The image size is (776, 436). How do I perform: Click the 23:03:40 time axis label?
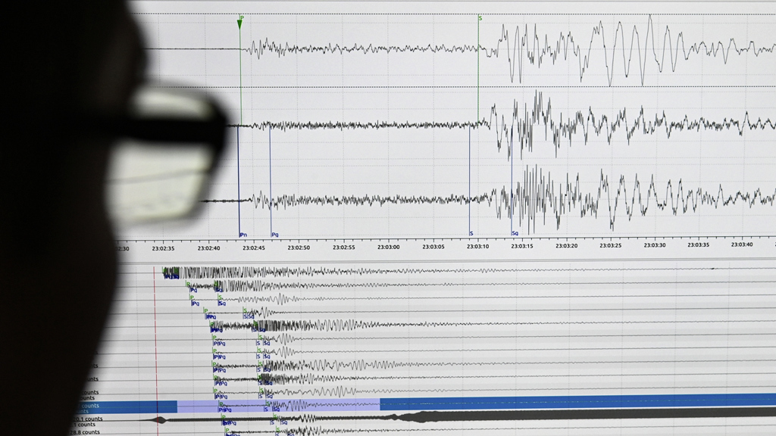click(x=741, y=244)
